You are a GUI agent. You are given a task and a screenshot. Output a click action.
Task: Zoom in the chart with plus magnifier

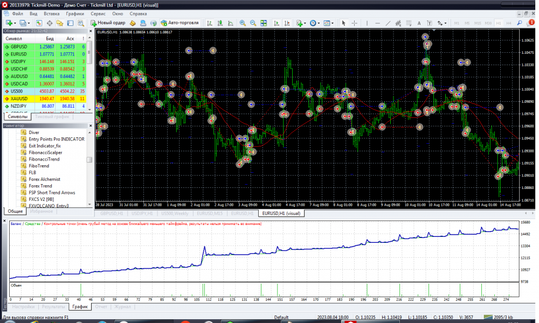(243, 23)
